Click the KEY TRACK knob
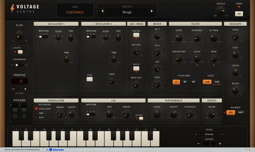 (214, 38)
